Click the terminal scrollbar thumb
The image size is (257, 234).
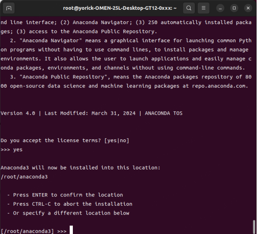coord(254,227)
